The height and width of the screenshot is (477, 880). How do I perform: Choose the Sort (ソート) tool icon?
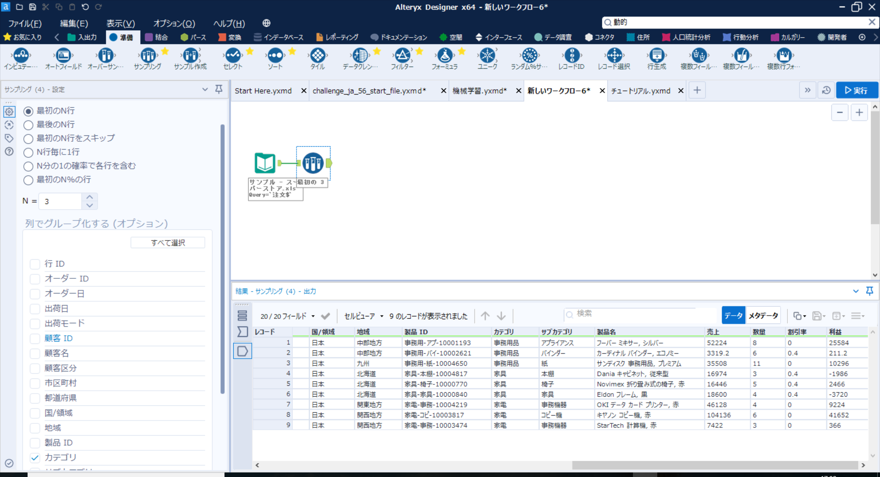275,56
